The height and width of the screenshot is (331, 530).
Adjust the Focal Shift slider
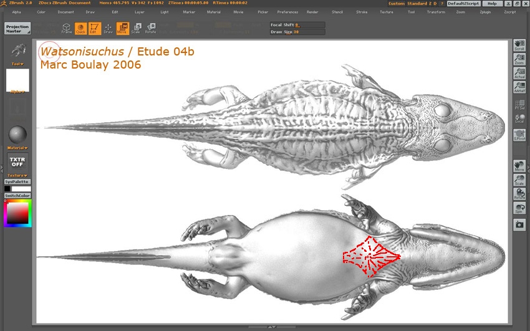(297, 25)
